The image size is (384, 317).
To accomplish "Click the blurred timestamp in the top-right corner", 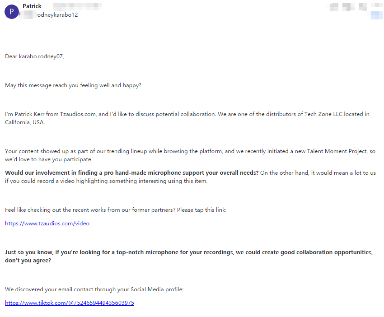I will click(x=355, y=6).
